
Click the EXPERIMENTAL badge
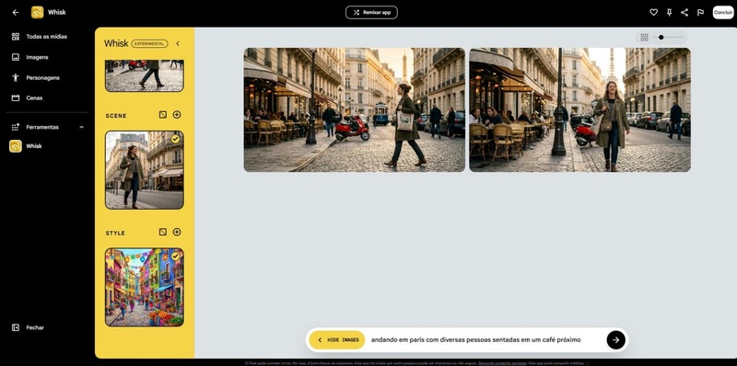(149, 43)
